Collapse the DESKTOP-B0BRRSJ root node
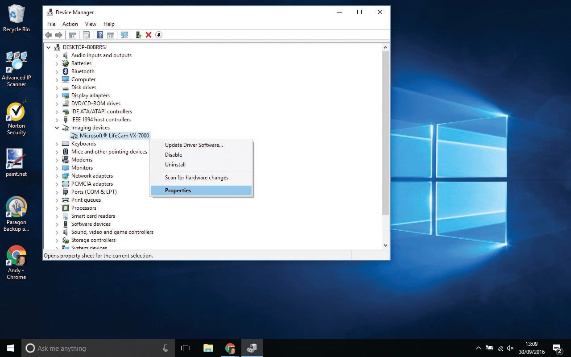This screenshot has height=357, width=571. pyautogui.click(x=48, y=47)
